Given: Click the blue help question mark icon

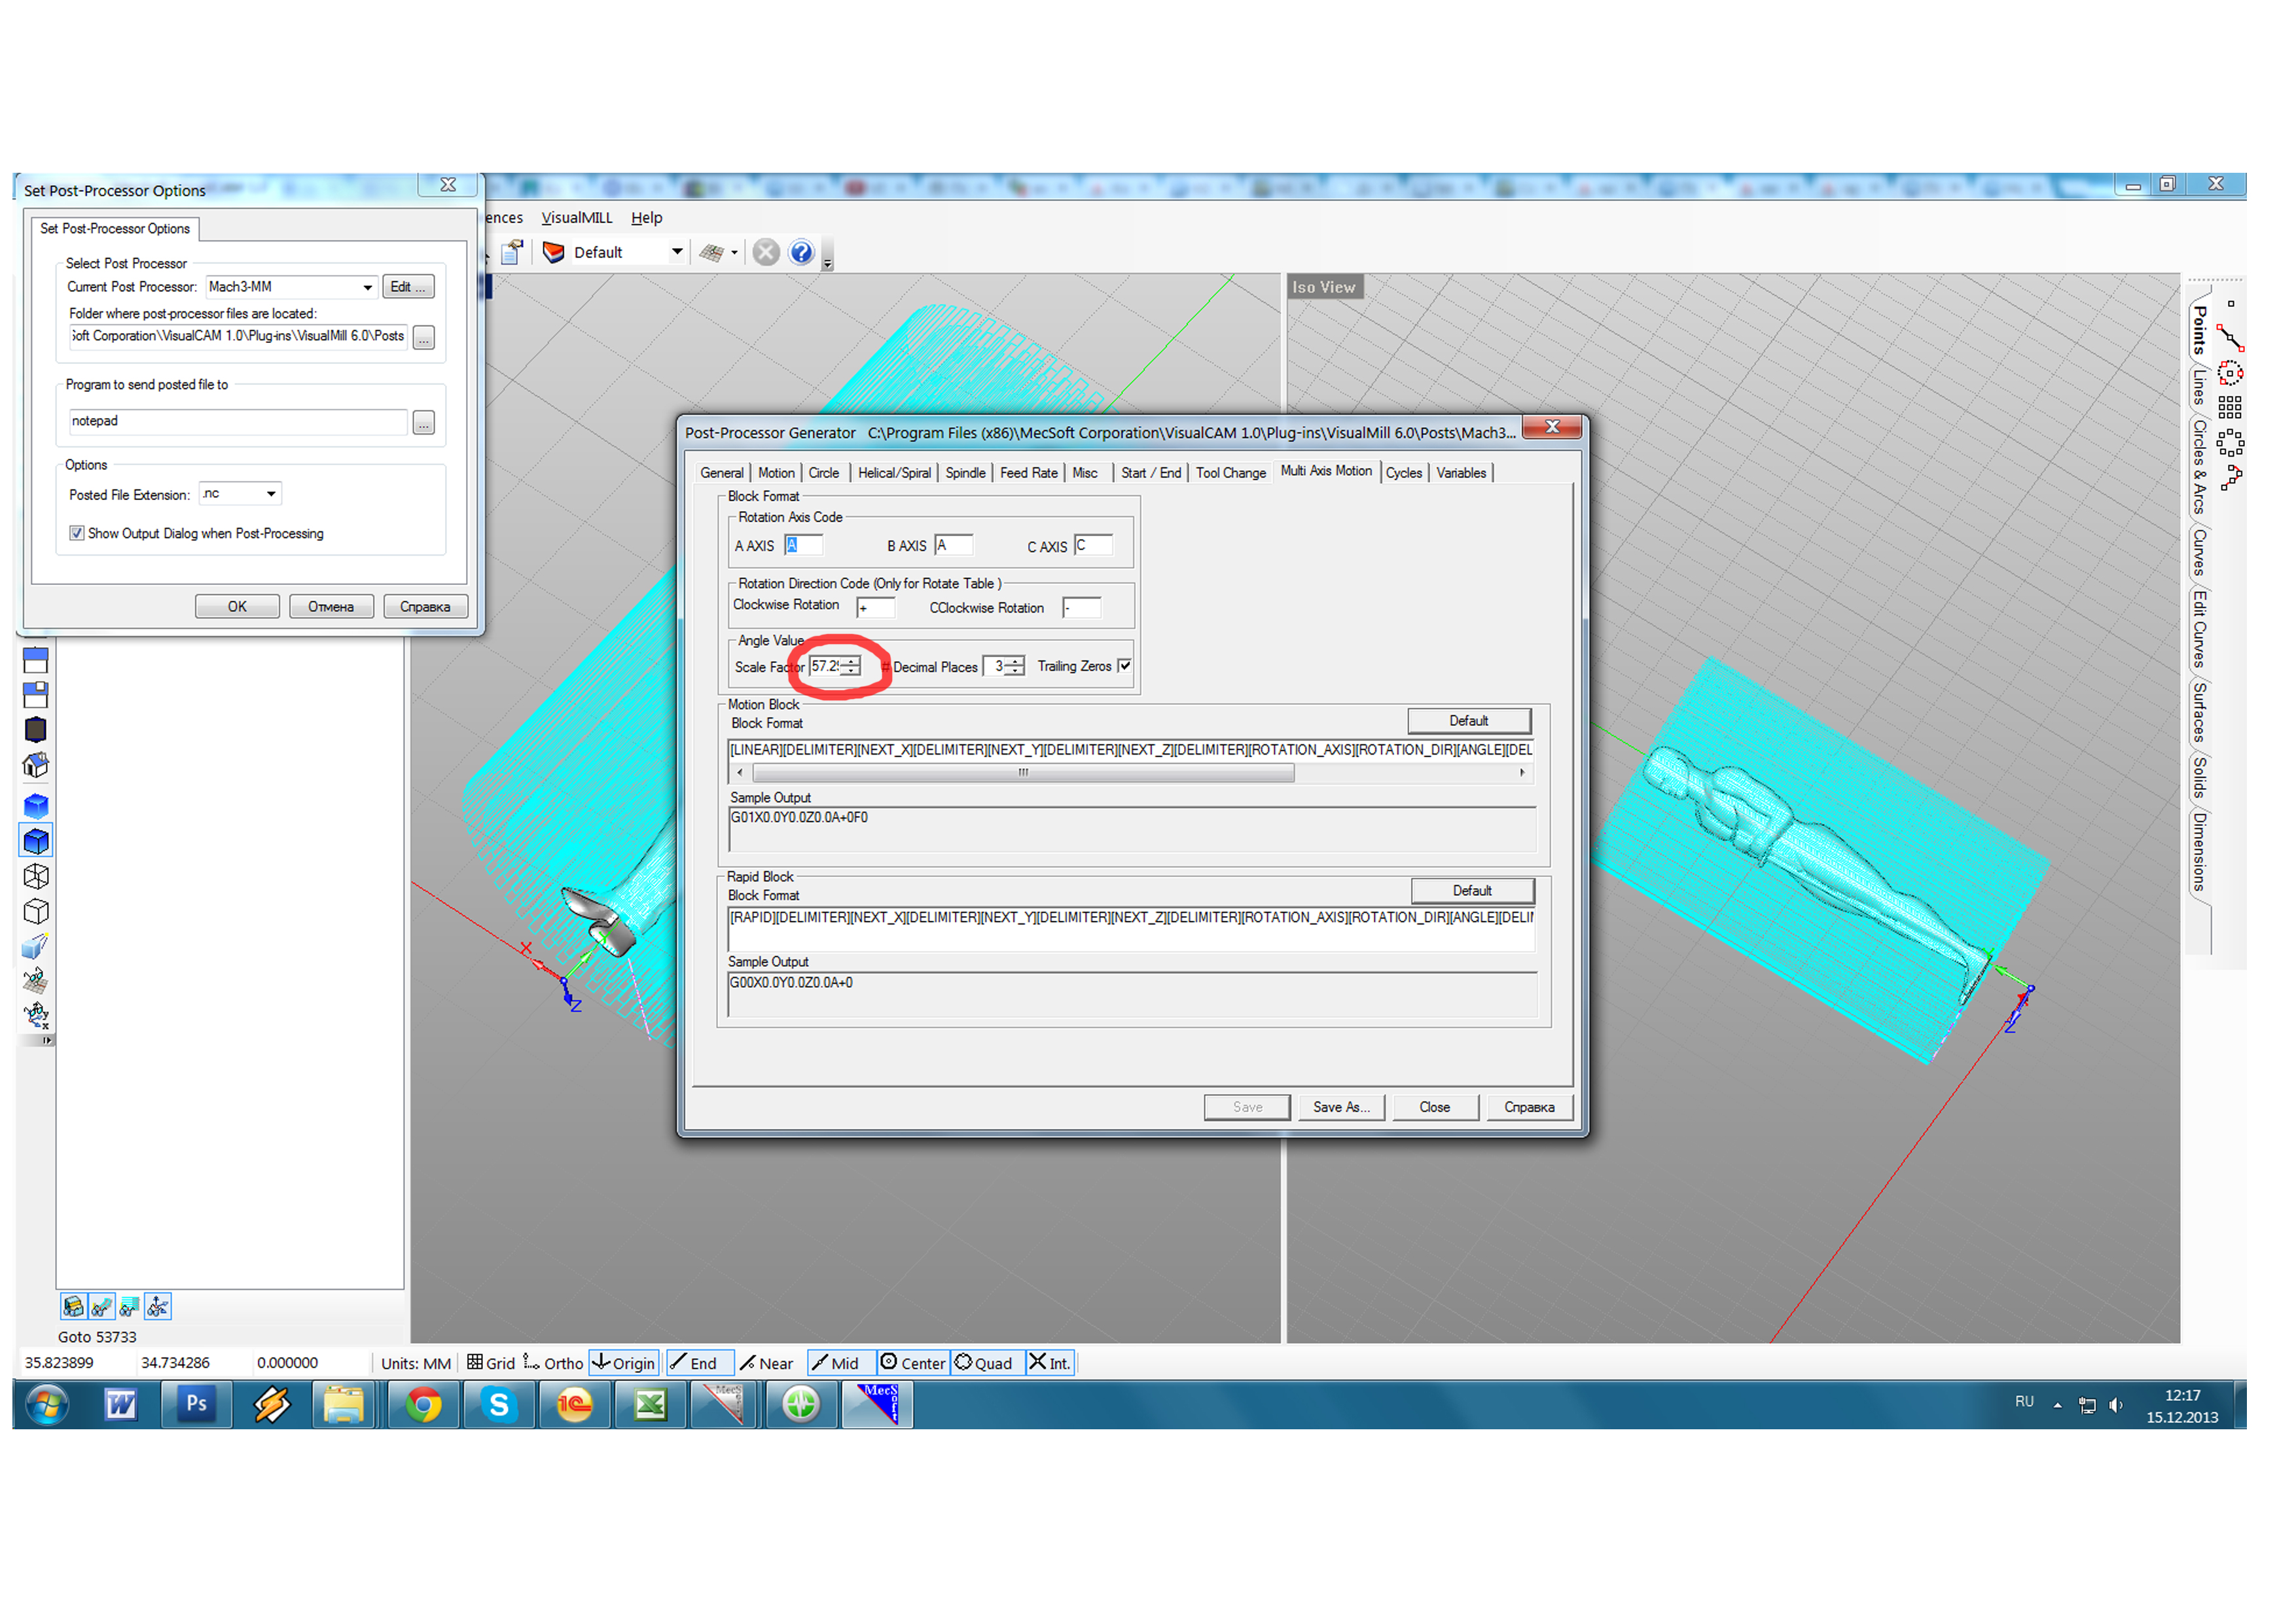Looking at the screenshot, I should point(801,252).
